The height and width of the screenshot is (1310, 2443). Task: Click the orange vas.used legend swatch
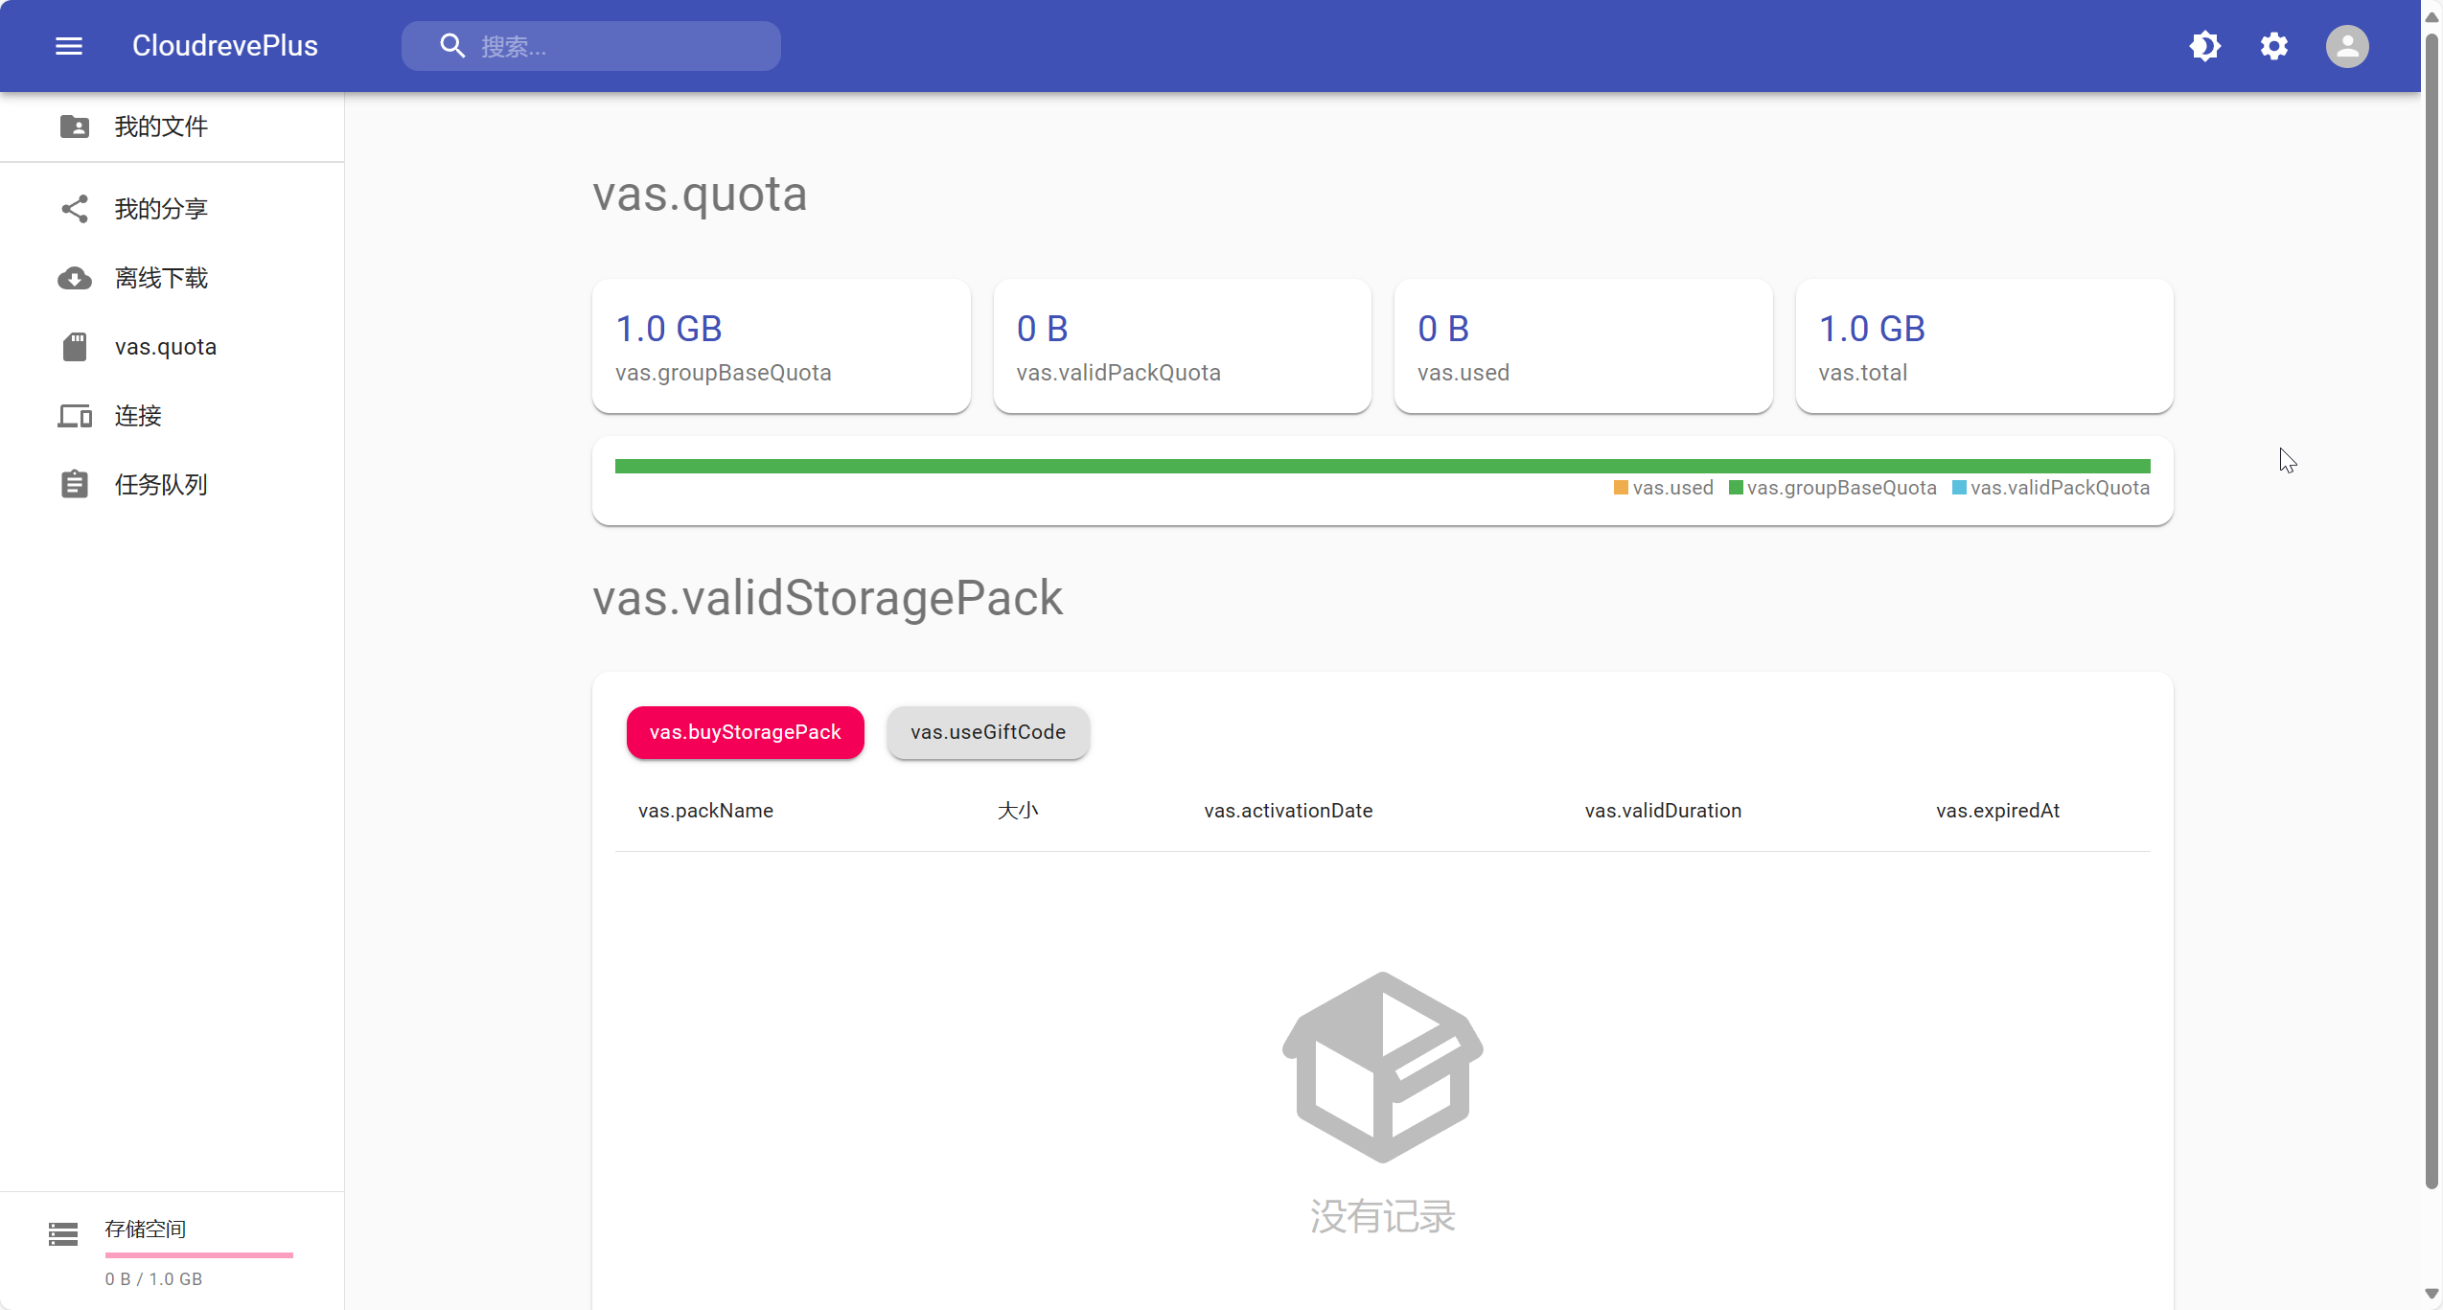(x=1621, y=488)
